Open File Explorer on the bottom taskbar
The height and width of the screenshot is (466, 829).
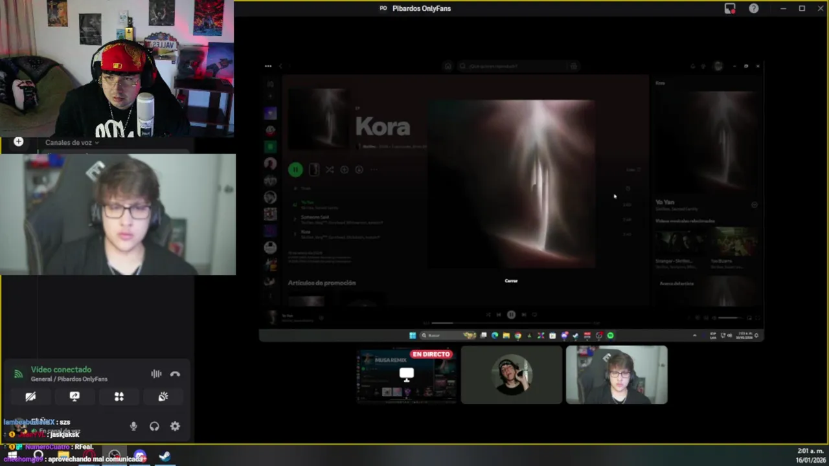click(x=65, y=456)
